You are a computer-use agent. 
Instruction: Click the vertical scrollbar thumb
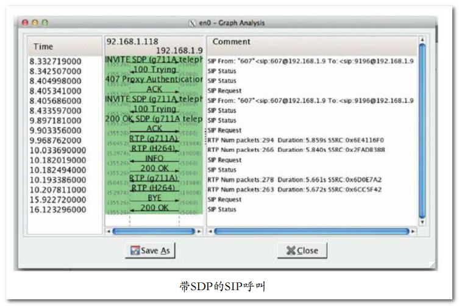point(422,131)
